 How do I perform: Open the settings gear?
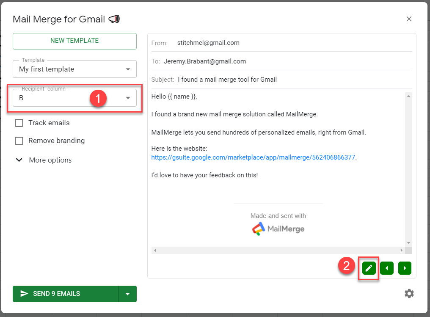tap(409, 293)
